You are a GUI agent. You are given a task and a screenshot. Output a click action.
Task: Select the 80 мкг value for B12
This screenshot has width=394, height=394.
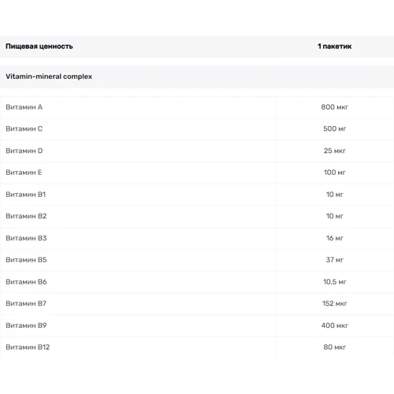tap(334, 348)
